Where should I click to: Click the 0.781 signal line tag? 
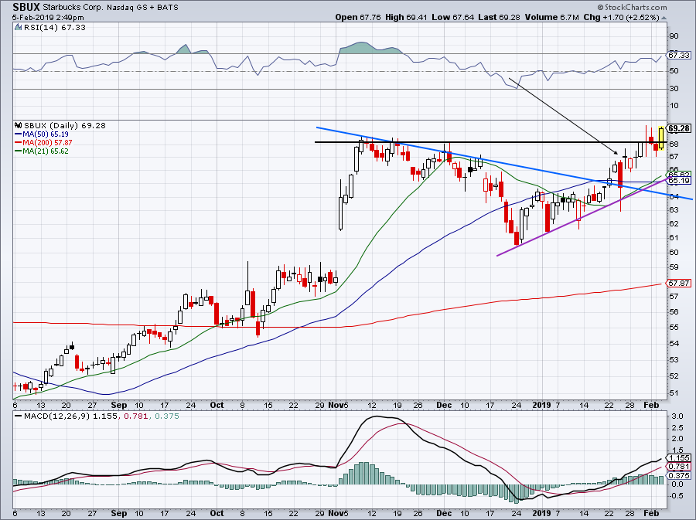click(x=679, y=467)
